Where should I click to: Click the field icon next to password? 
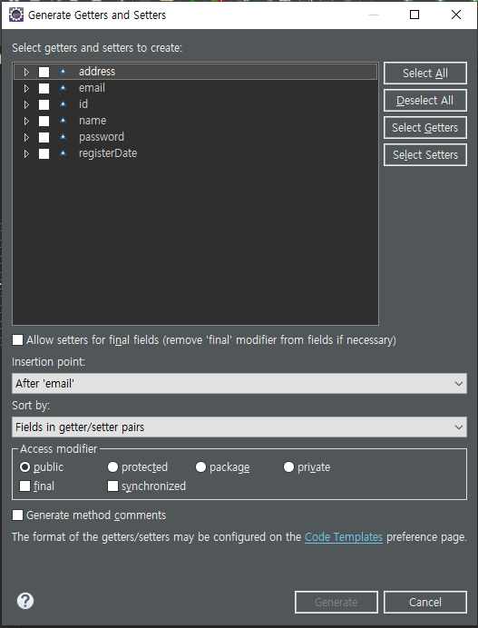pos(63,137)
